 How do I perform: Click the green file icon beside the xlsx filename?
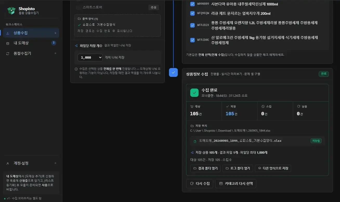coord(195,141)
